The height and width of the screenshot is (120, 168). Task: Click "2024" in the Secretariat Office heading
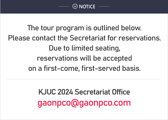pyautogui.click(x=65, y=92)
